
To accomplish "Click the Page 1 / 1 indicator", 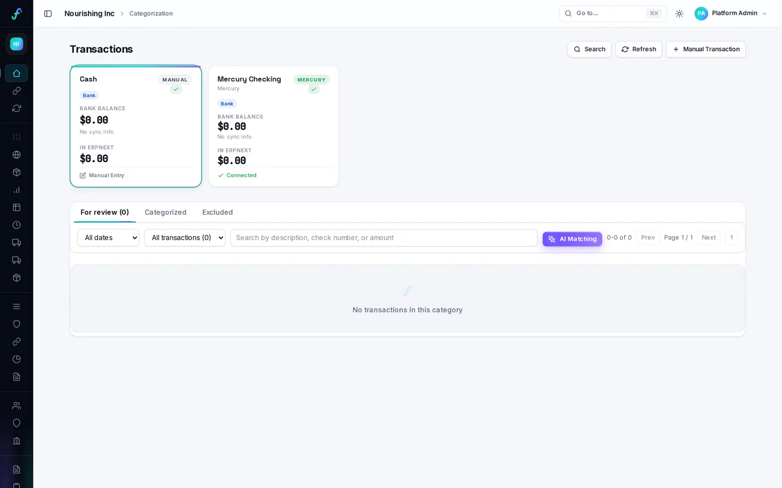I will point(678,237).
